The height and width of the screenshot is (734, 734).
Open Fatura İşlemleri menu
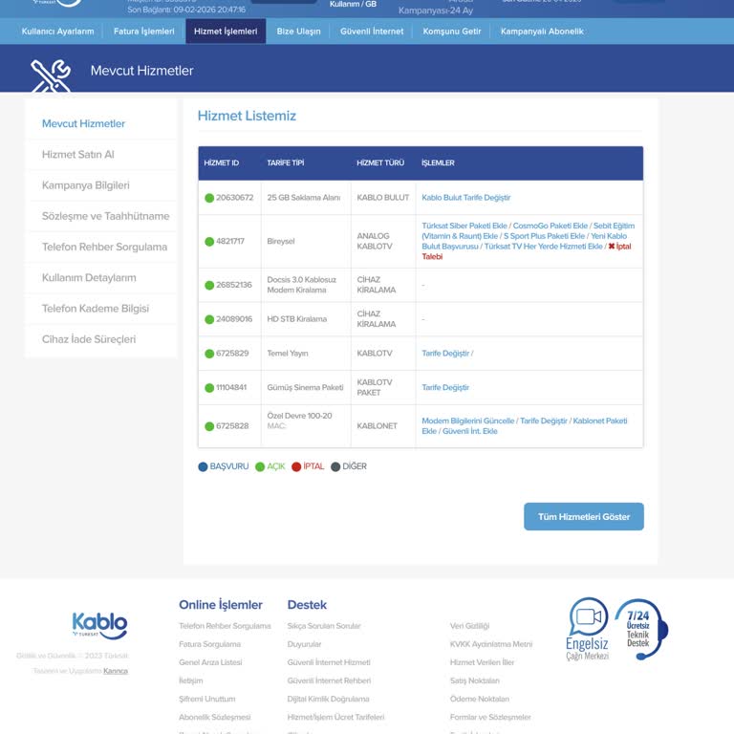[x=143, y=32]
